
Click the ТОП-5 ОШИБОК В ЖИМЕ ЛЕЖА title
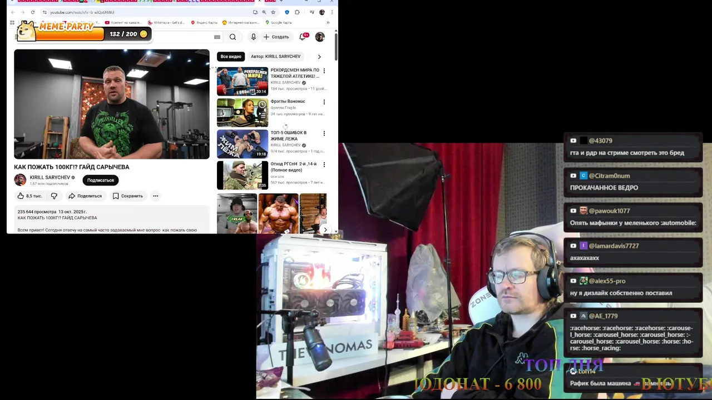click(289, 136)
